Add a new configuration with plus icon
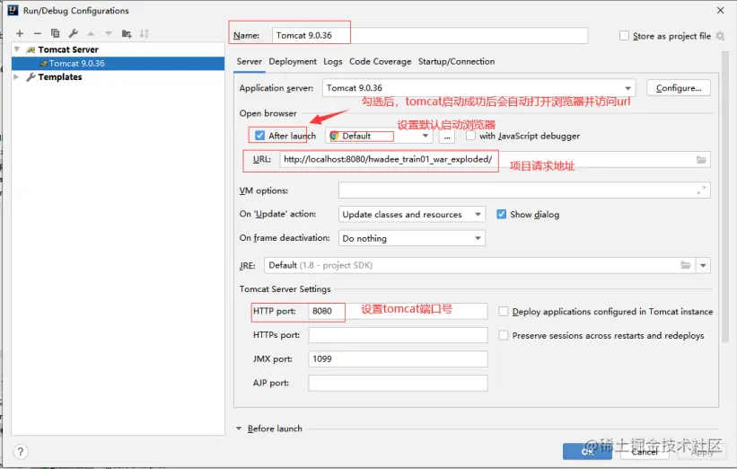 20,33
